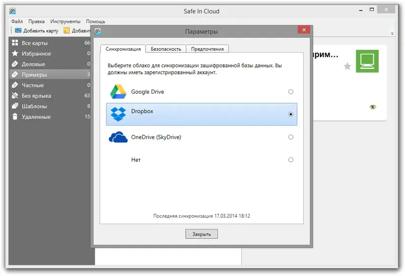Click the eye icon to reveal password
Image resolution: width=405 pixels, height=276 pixels.
click(x=373, y=107)
